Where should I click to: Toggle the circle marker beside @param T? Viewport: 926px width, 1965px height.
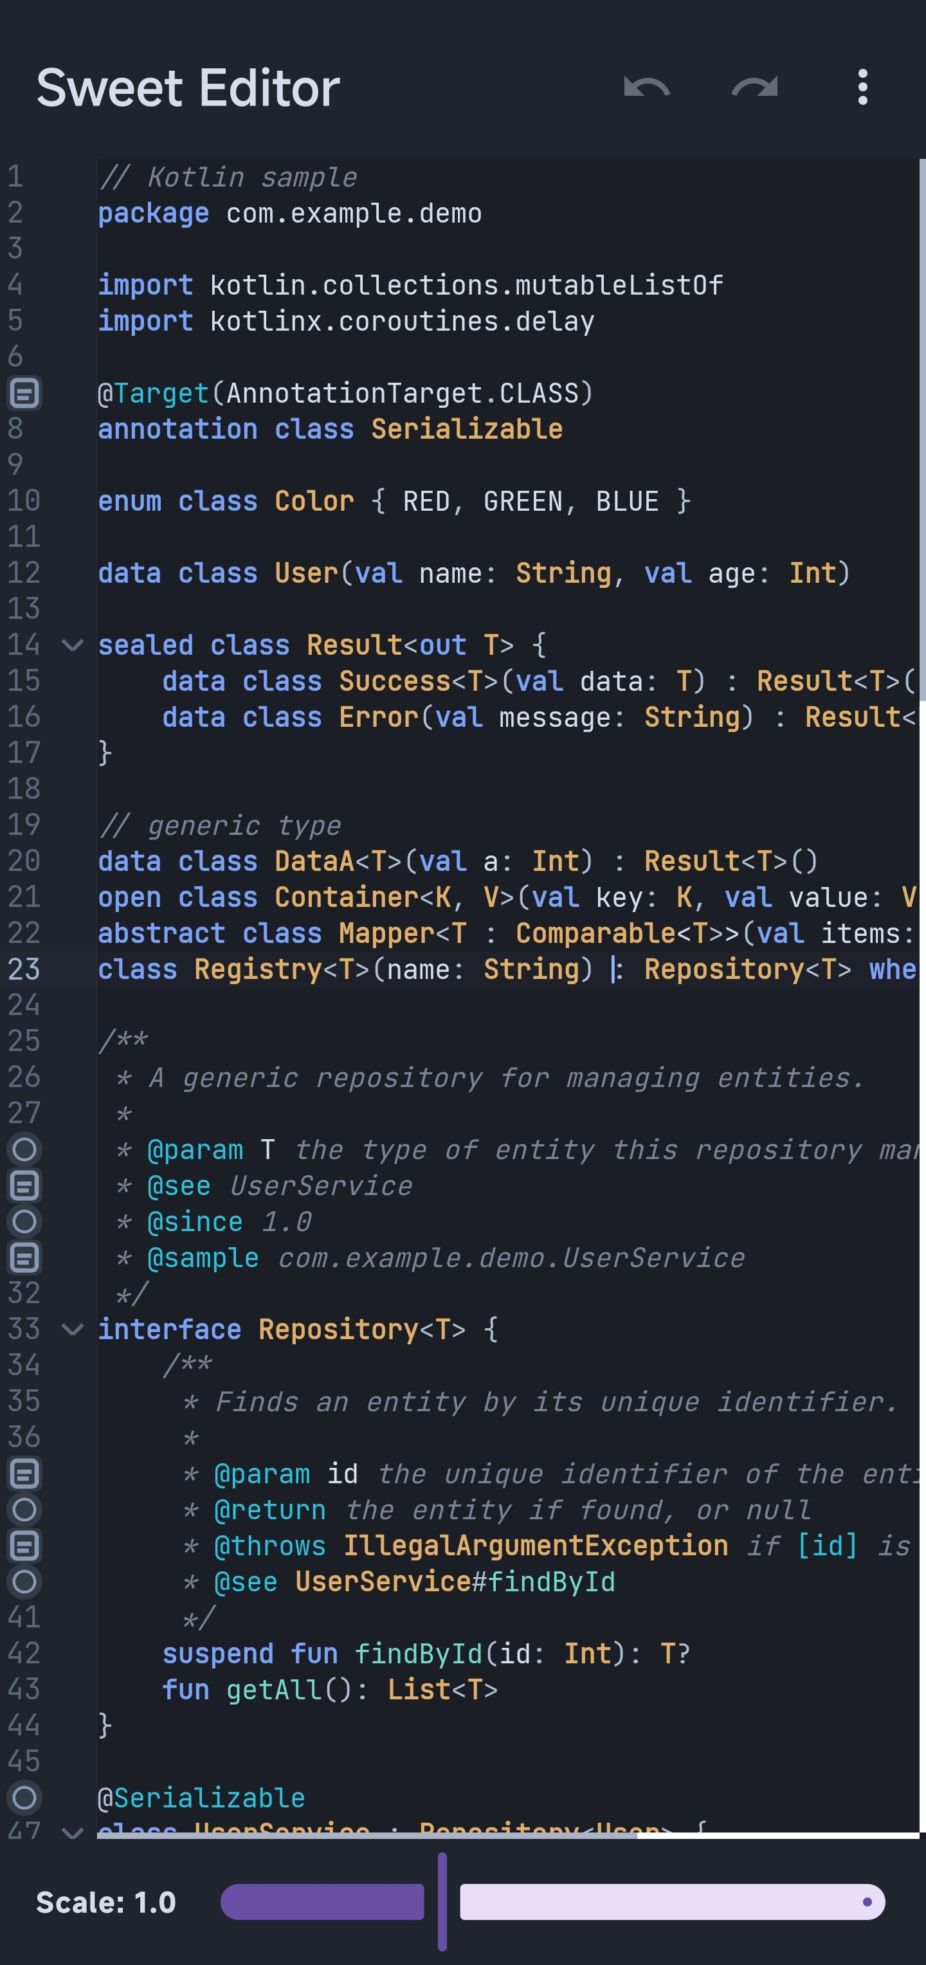[25, 1149]
